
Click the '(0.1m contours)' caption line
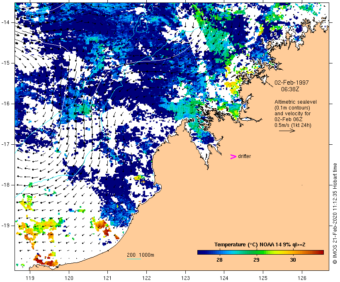[292, 108]
